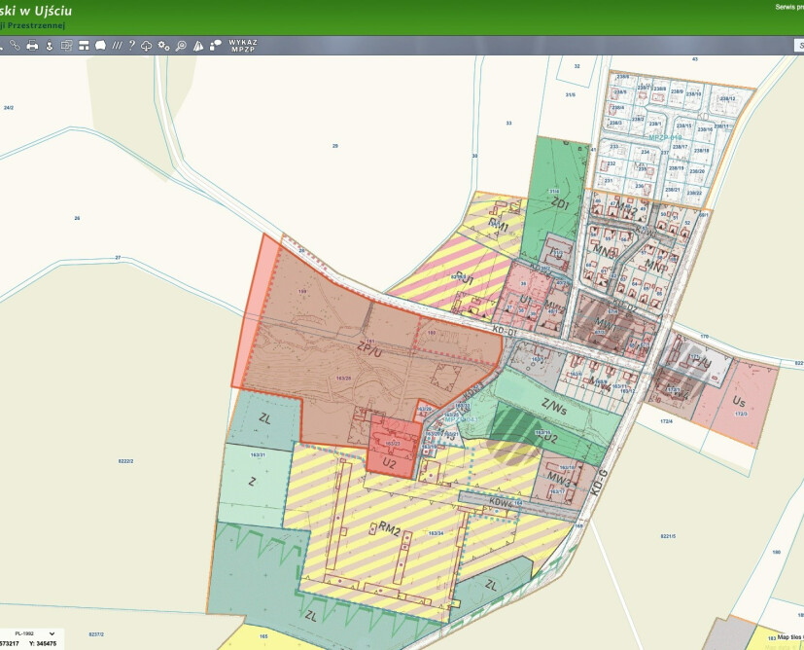This screenshot has width=804, height=650.
Task: Click the ZP/U zone on the map
Action: click(369, 350)
